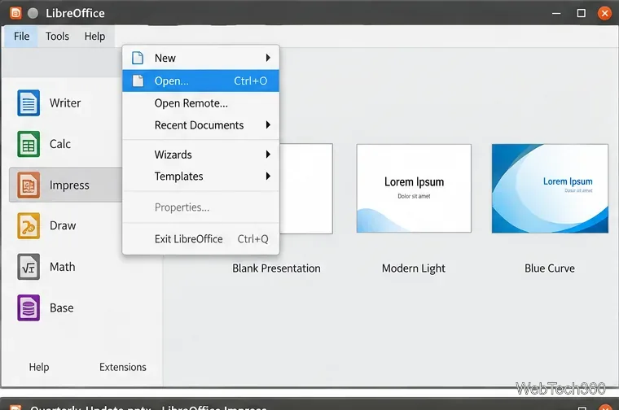Click the Open file icon in menu
Screen dimensions: 619x410
tap(138, 81)
